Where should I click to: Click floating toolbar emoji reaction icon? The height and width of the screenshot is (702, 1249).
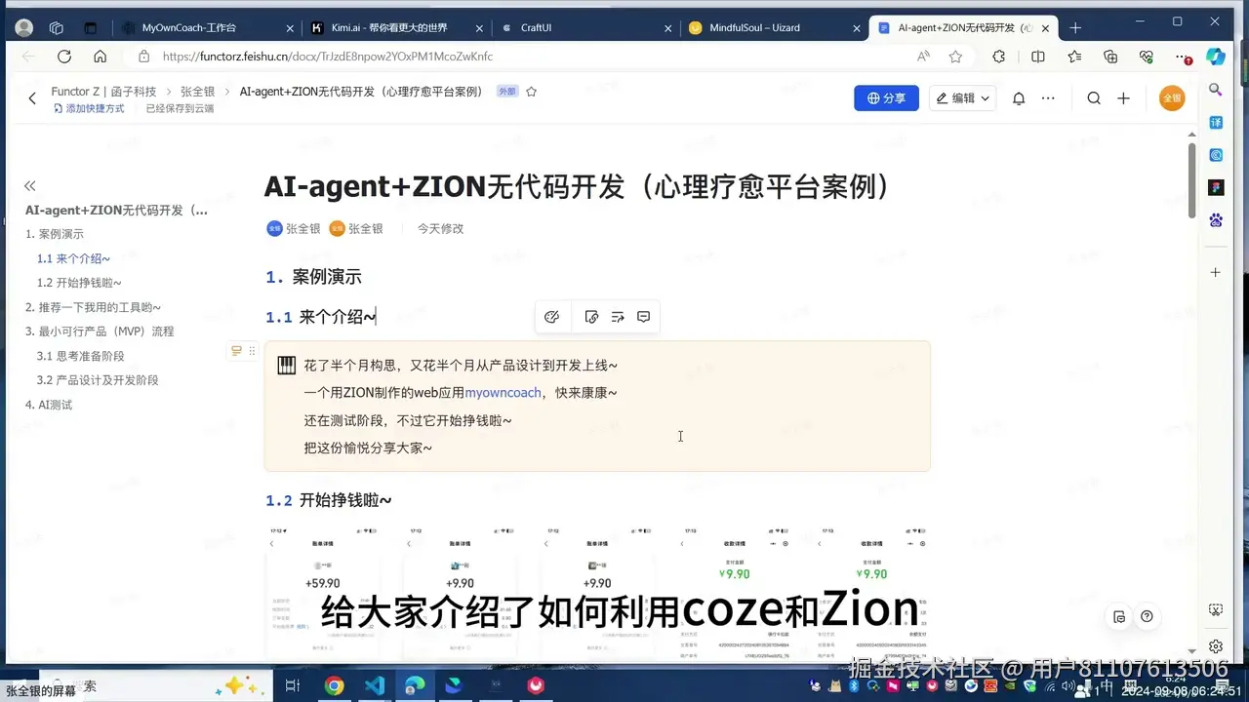pyautogui.click(x=551, y=317)
